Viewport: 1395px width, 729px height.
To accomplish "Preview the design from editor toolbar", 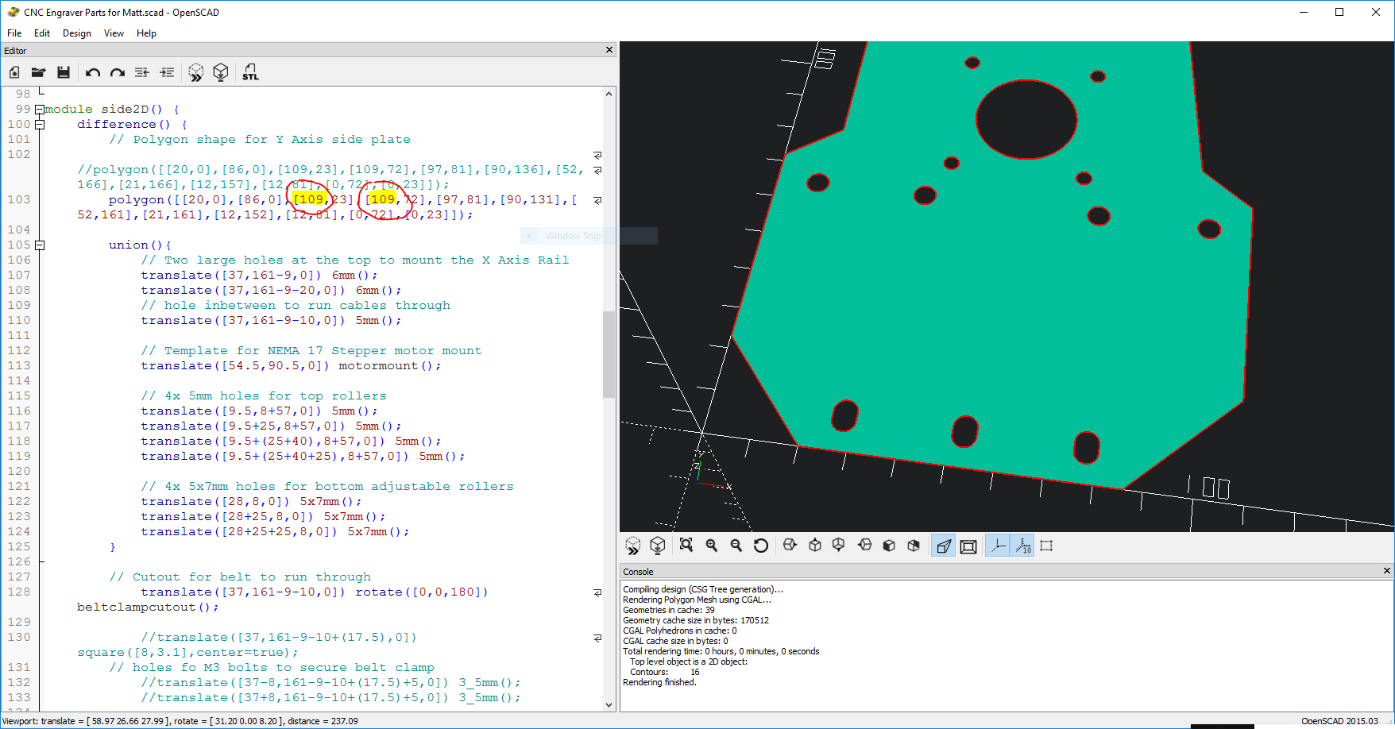I will pyautogui.click(x=196, y=72).
